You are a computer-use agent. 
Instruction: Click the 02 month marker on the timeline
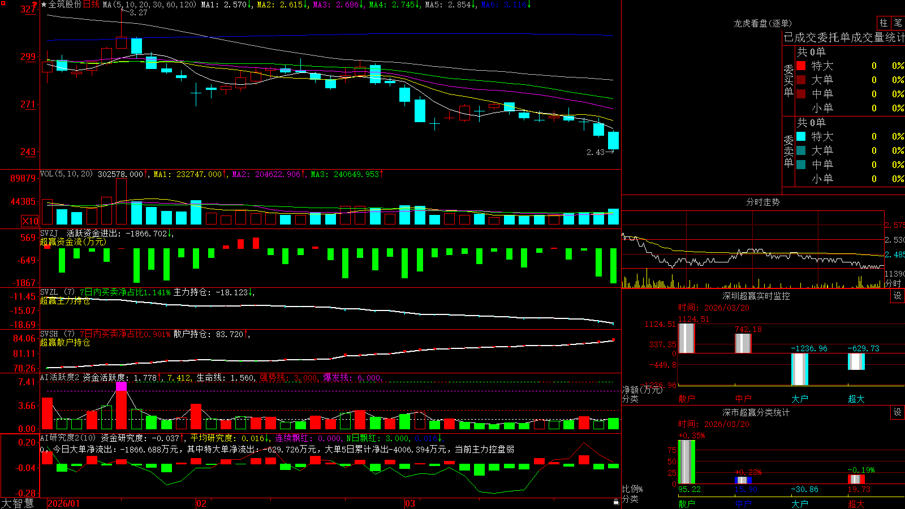click(x=201, y=503)
